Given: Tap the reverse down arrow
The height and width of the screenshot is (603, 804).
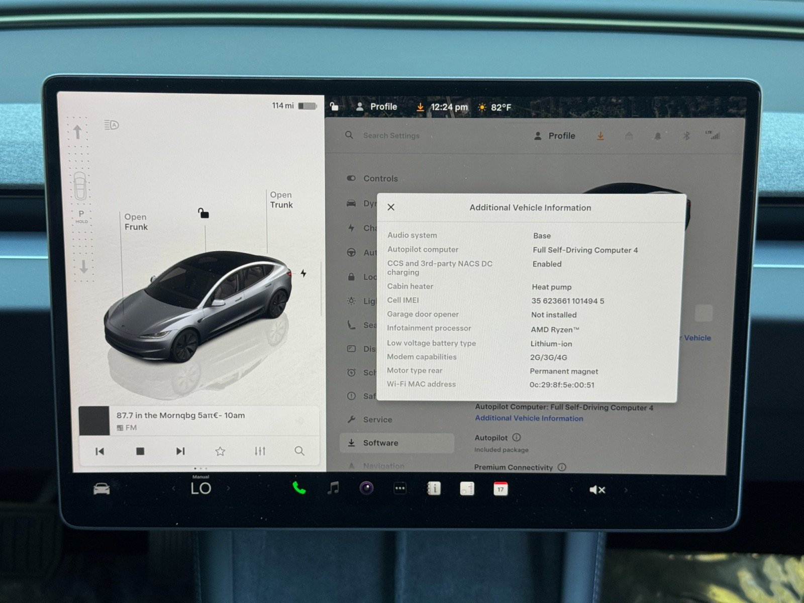Looking at the screenshot, I should (x=83, y=267).
